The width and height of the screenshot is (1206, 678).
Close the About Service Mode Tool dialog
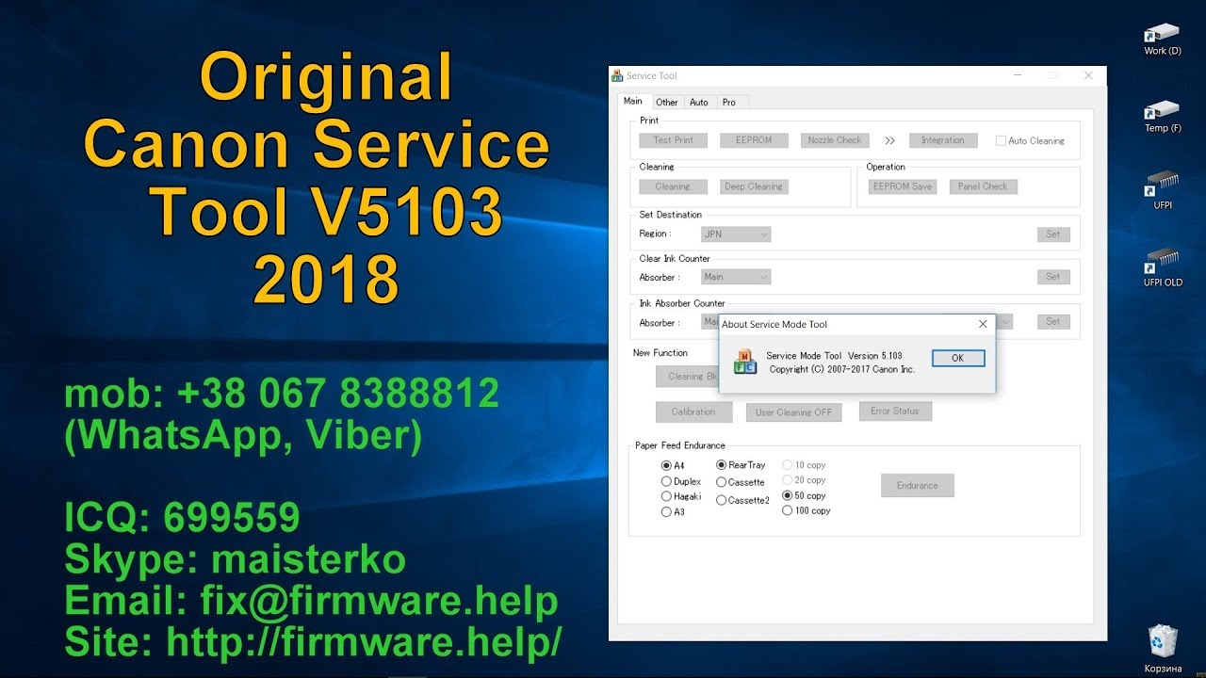pos(983,324)
